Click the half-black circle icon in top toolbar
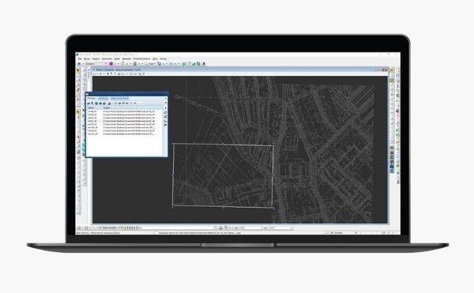 tap(204, 64)
